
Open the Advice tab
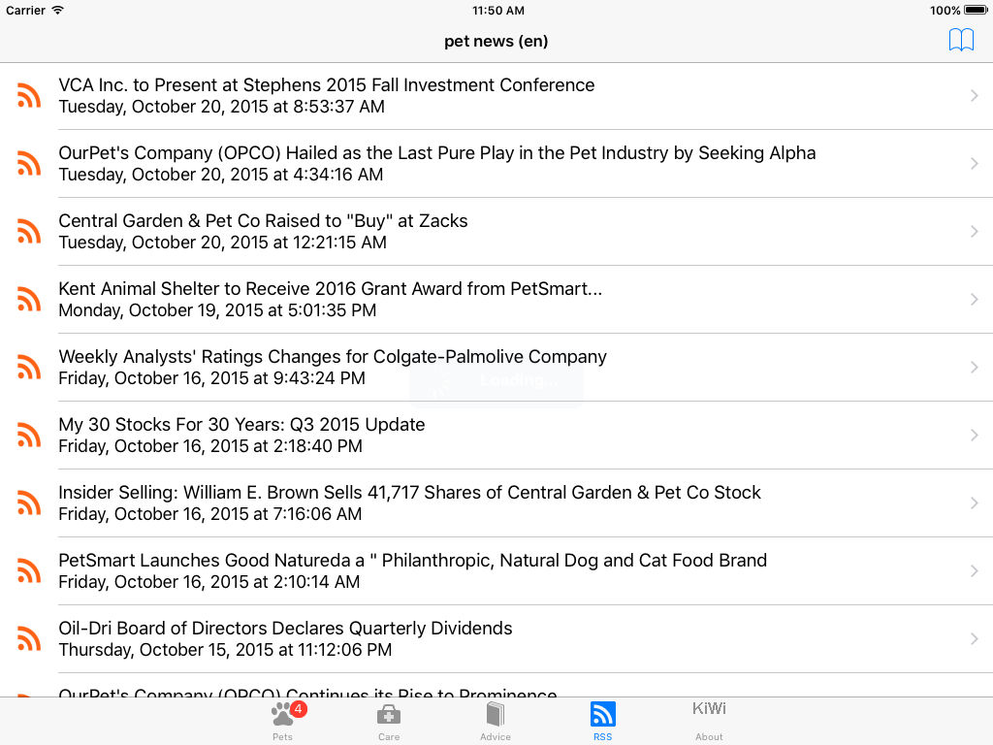[x=496, y=721]
